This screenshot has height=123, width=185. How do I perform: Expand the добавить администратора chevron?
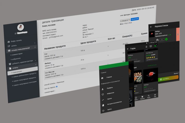click(x=35, y=60)
